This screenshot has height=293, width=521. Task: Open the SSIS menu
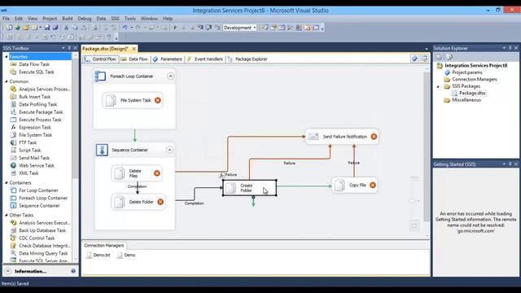(115, 19)
